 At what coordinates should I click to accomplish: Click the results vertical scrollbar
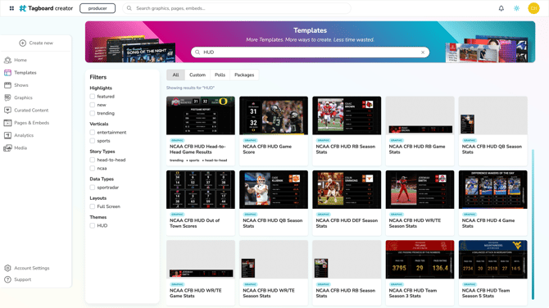(x=533, y=224)
